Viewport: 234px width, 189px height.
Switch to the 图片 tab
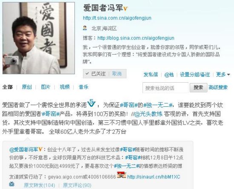46,87
